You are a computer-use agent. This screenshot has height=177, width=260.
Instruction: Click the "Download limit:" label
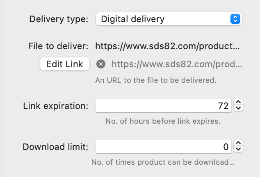[x=55, y=147]
